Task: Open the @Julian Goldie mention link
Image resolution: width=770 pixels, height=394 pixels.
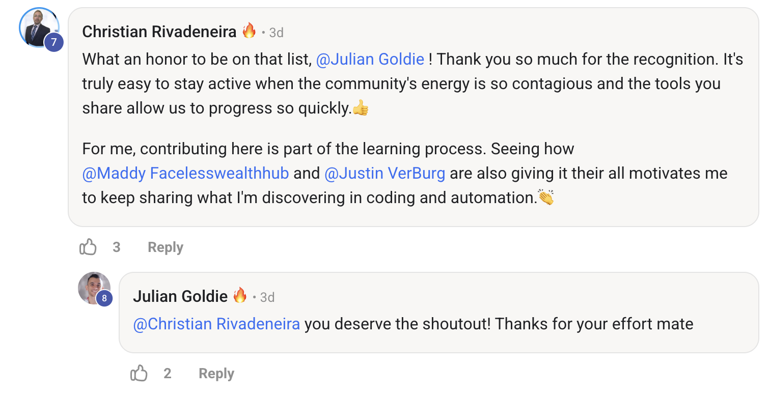Action: point(370,60)
